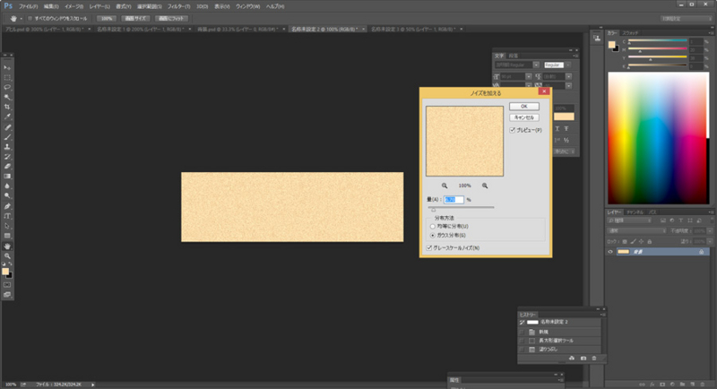
Task: Switch to チャンネル tab in Layers panel
Action: [x=635, y=212]
